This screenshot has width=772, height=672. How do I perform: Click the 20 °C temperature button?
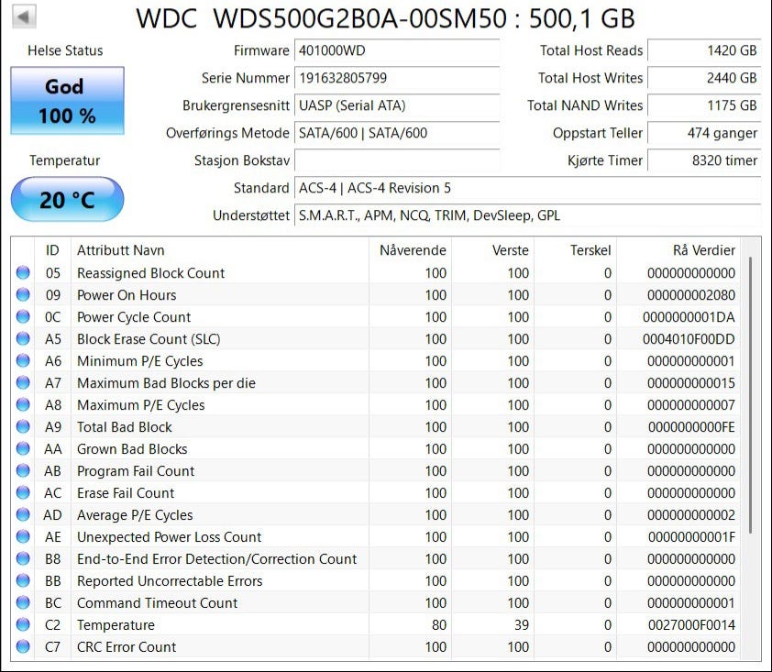pos(67,199)
